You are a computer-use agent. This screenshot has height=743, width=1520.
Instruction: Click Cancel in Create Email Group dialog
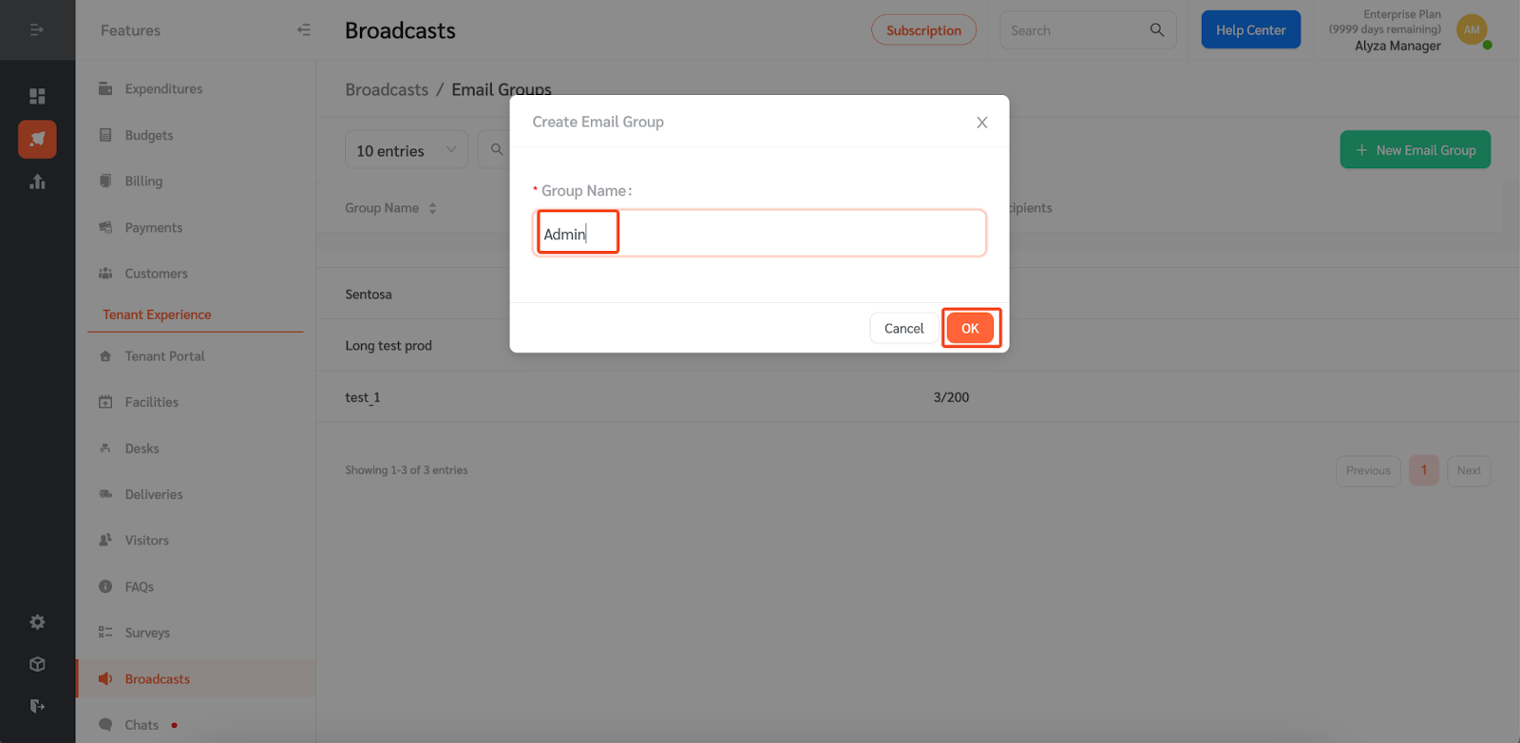pos(903,329)
